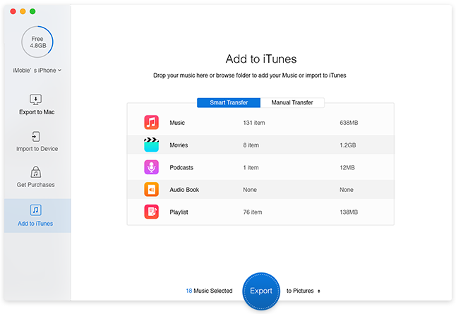Click the '131 item' count
Image resolution: width=456 pixels, height=314 pixels.
[254, 123]
